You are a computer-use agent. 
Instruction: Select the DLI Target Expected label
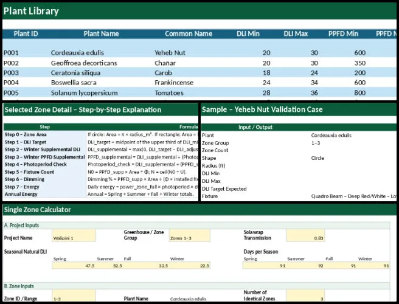224,189
